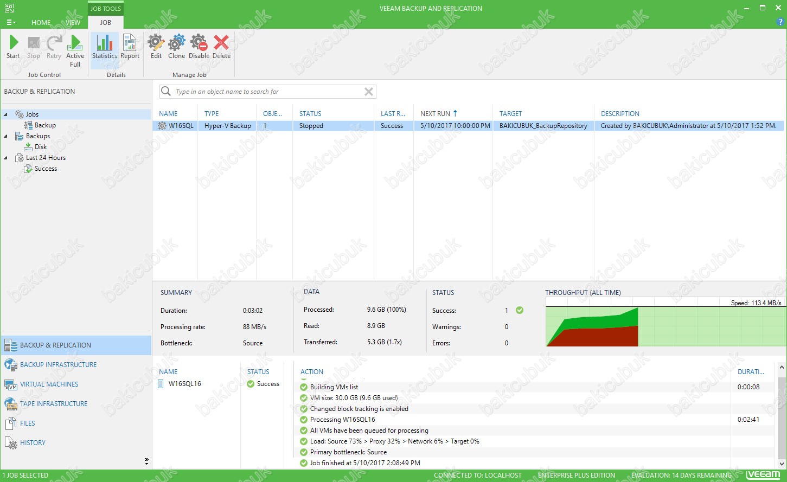Open the job Report

[130, 47]
